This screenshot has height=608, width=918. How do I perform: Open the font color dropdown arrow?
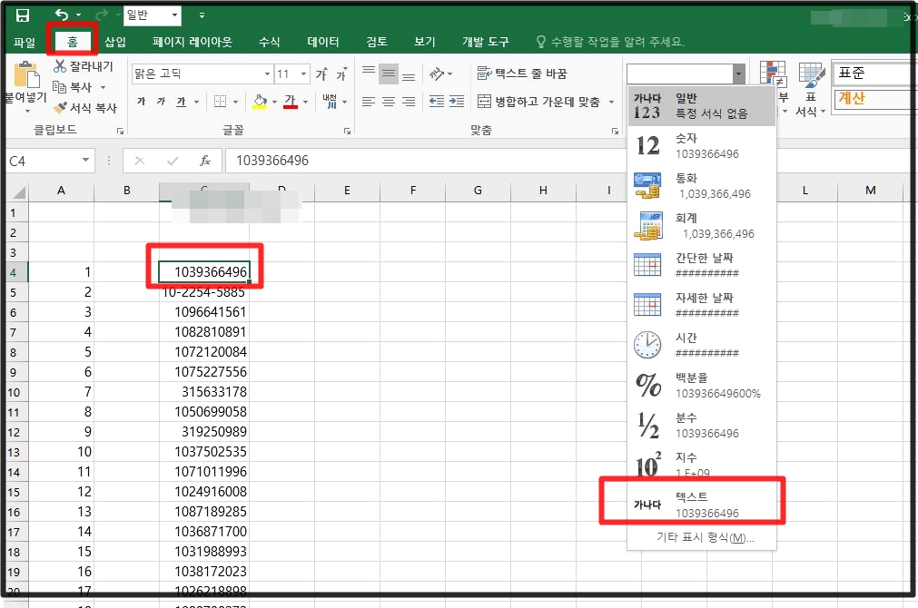(x=305, y=102)
